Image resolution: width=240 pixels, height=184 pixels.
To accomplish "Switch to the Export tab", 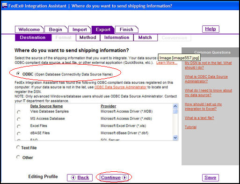I will [103, 29].
